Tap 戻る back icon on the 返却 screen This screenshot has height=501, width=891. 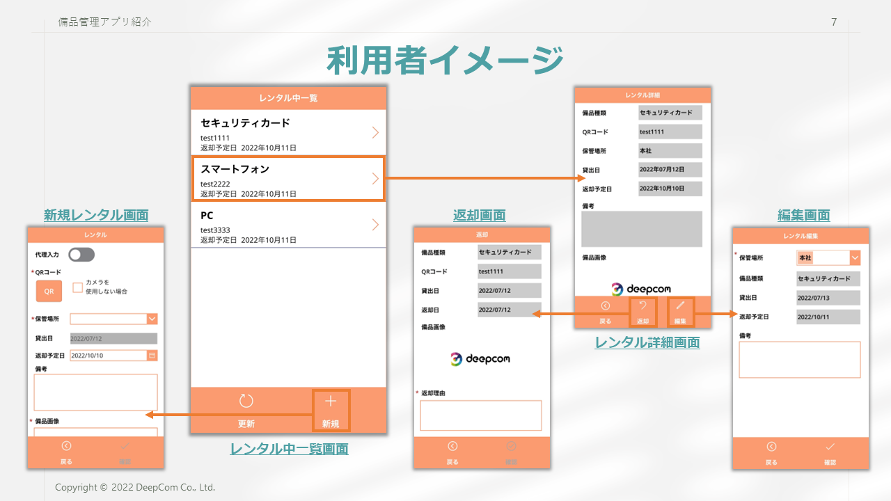coord(452,447)
